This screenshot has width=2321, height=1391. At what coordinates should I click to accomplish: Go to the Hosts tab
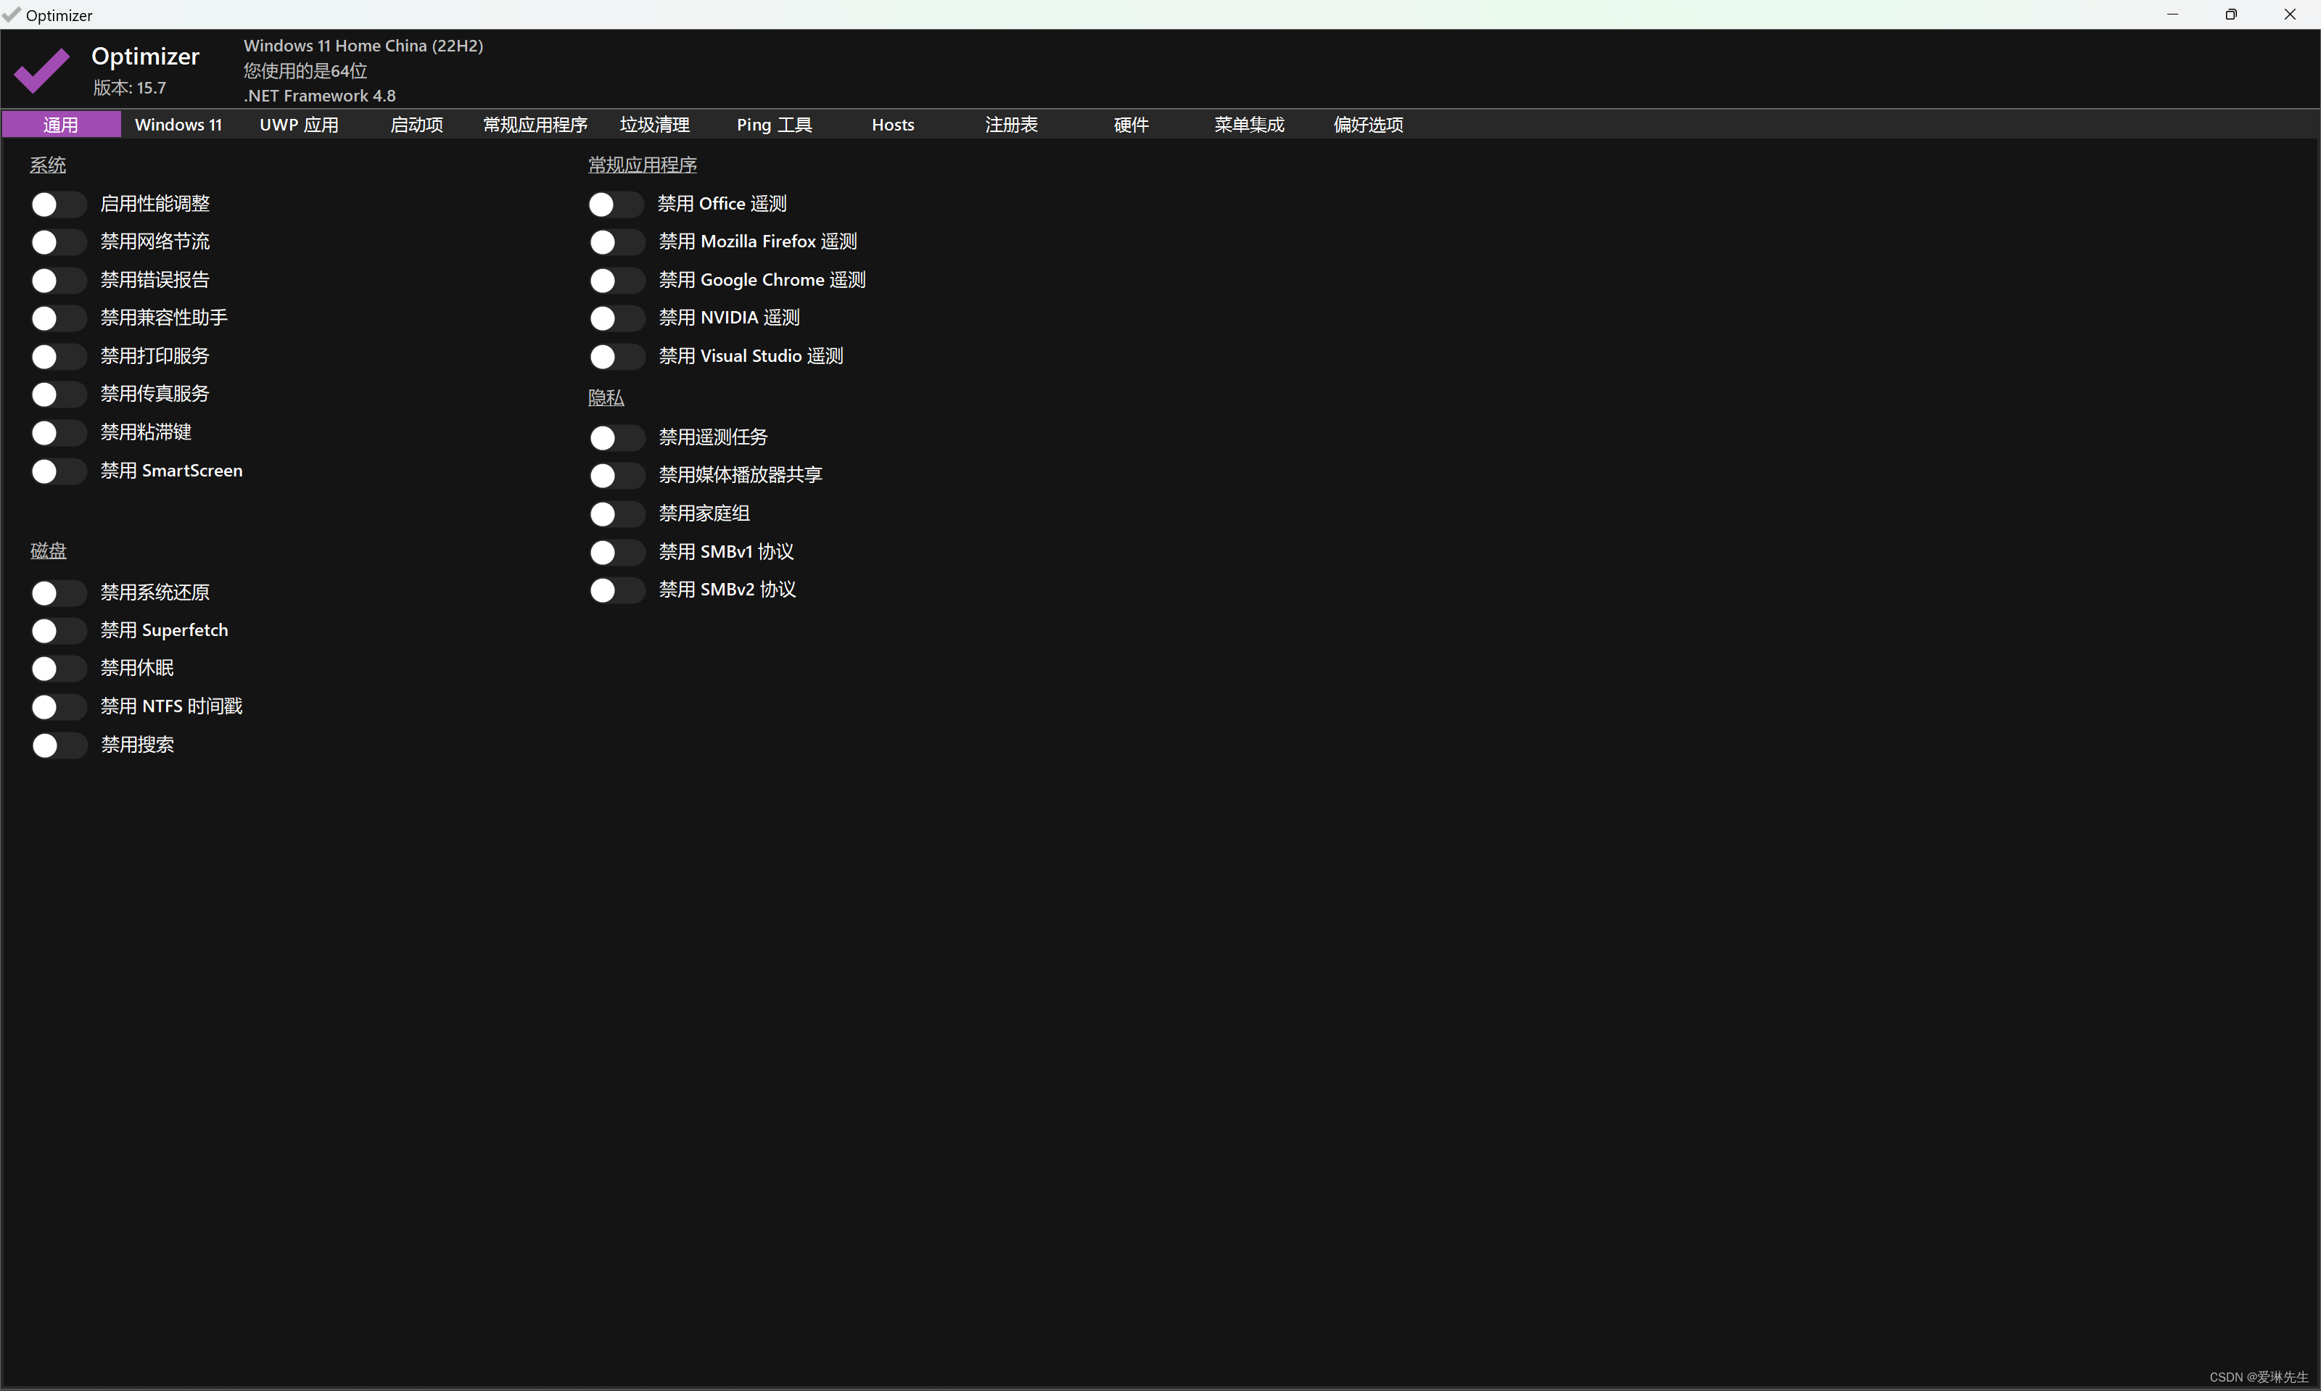[x=891, y=124]
